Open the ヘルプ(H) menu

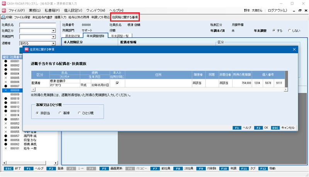(116, 10)
